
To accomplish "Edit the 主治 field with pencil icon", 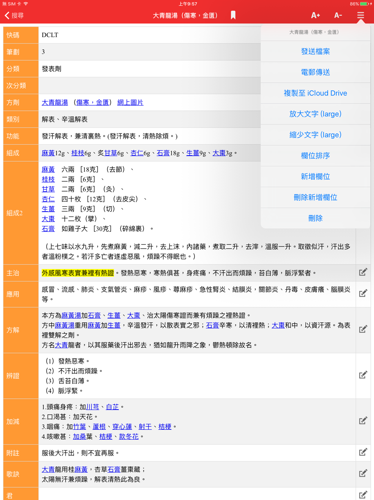I will pos(363,272).
